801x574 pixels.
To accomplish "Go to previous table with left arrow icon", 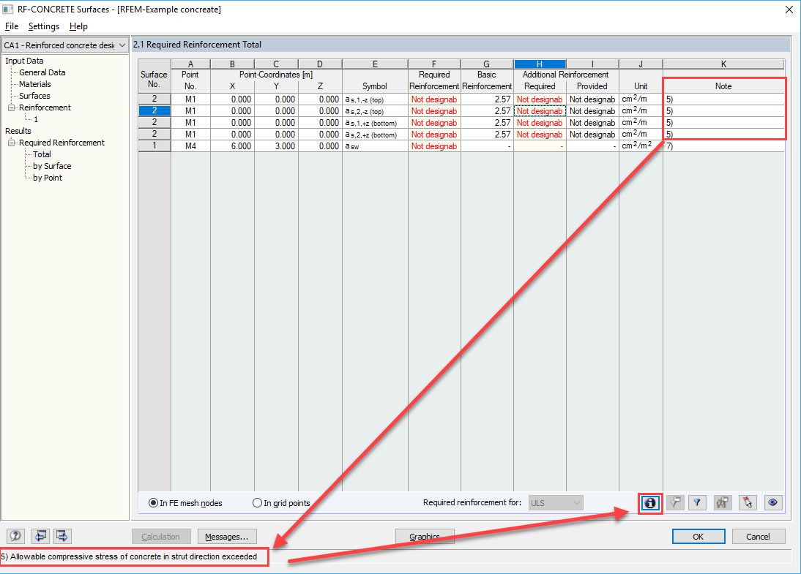I will click(40, 536).
